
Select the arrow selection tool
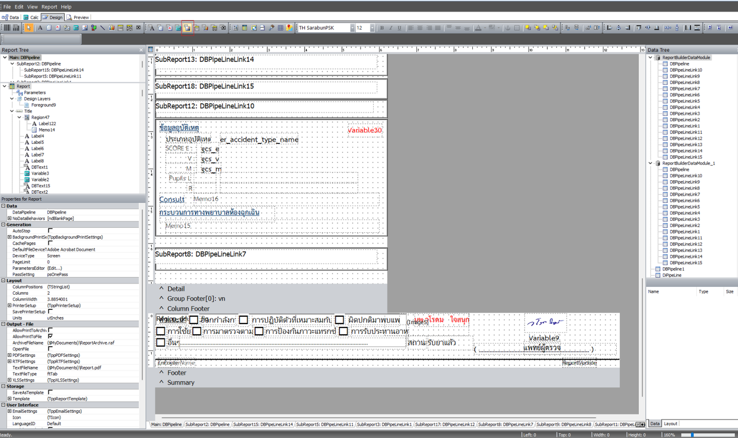click(x=29, y=28)
